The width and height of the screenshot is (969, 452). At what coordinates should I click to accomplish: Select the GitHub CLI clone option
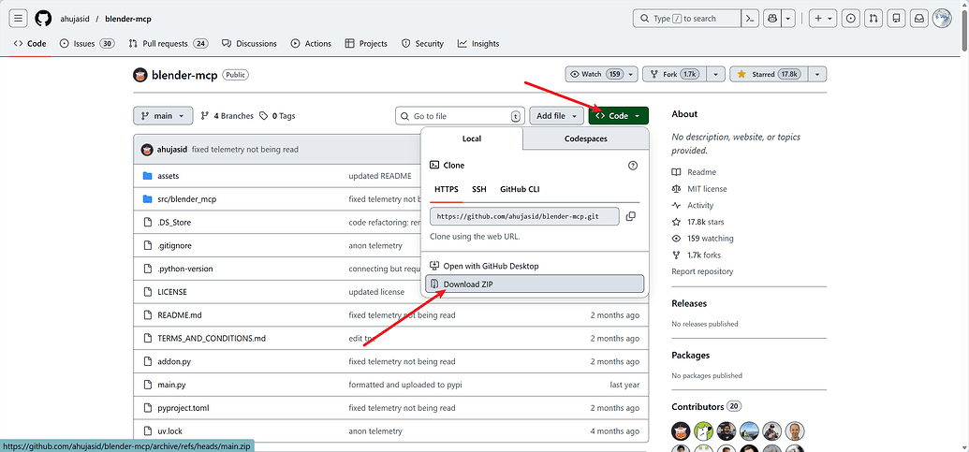point(520,189)
